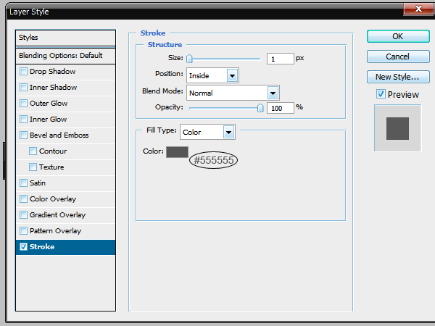Uncheck the Preview checkbox
The image size is (435, 326).
381,95
